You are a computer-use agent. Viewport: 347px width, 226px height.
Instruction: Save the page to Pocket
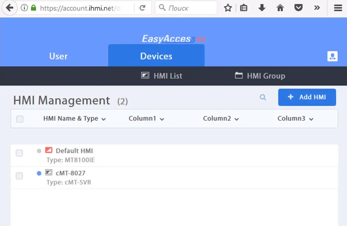click(x=298, y=8)
